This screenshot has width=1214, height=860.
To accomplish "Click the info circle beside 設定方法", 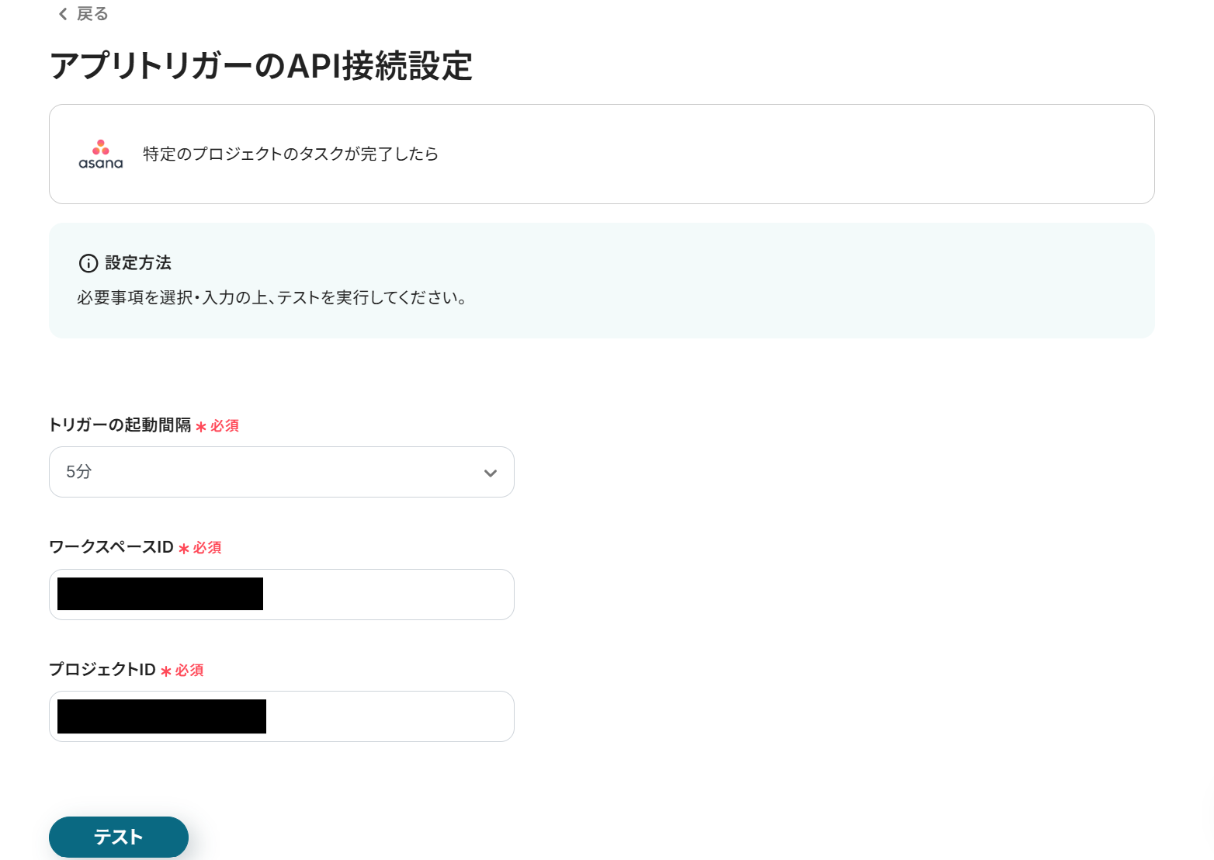I will [x=88, y=263].
